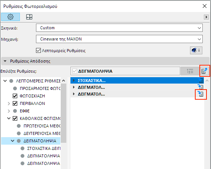Toggle the ΚΑΘΟΛΙΚΟΣ ΦΩΤΙΣΜΟΣ checkbox

tap(15, 118)
